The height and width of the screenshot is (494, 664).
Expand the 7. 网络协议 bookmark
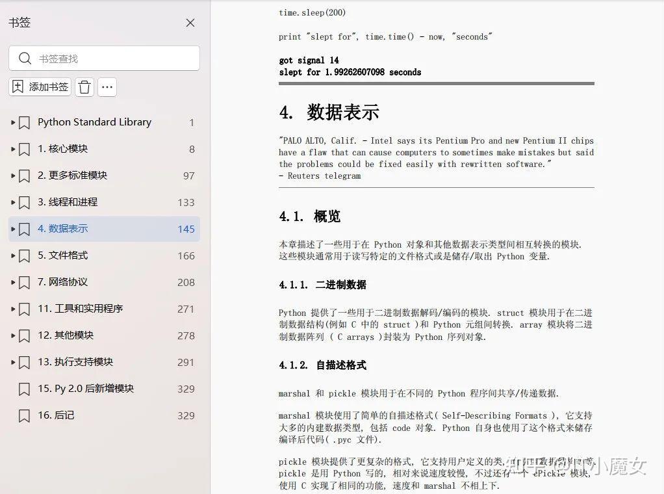12,282
